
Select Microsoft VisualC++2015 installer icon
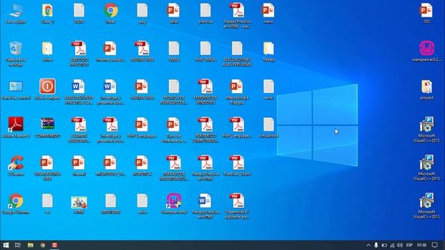tap(426, 168)
